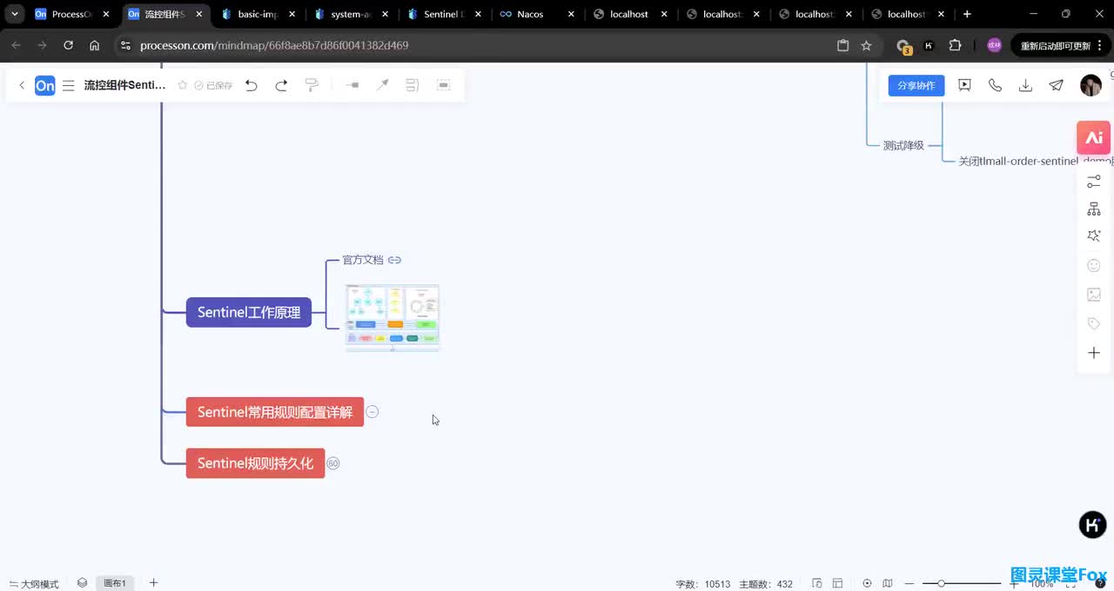Image resolution: width=1114 pixels, height=591 pixels.
Task: Click the zoom out minus button
Action: 909,583
